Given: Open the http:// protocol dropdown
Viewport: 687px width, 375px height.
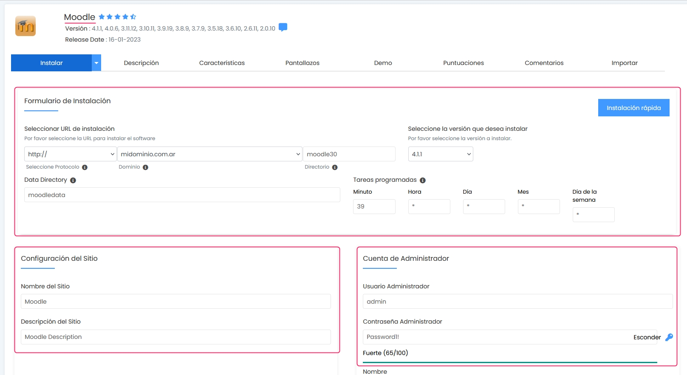Looking at the screenshot, I should 70,154.
